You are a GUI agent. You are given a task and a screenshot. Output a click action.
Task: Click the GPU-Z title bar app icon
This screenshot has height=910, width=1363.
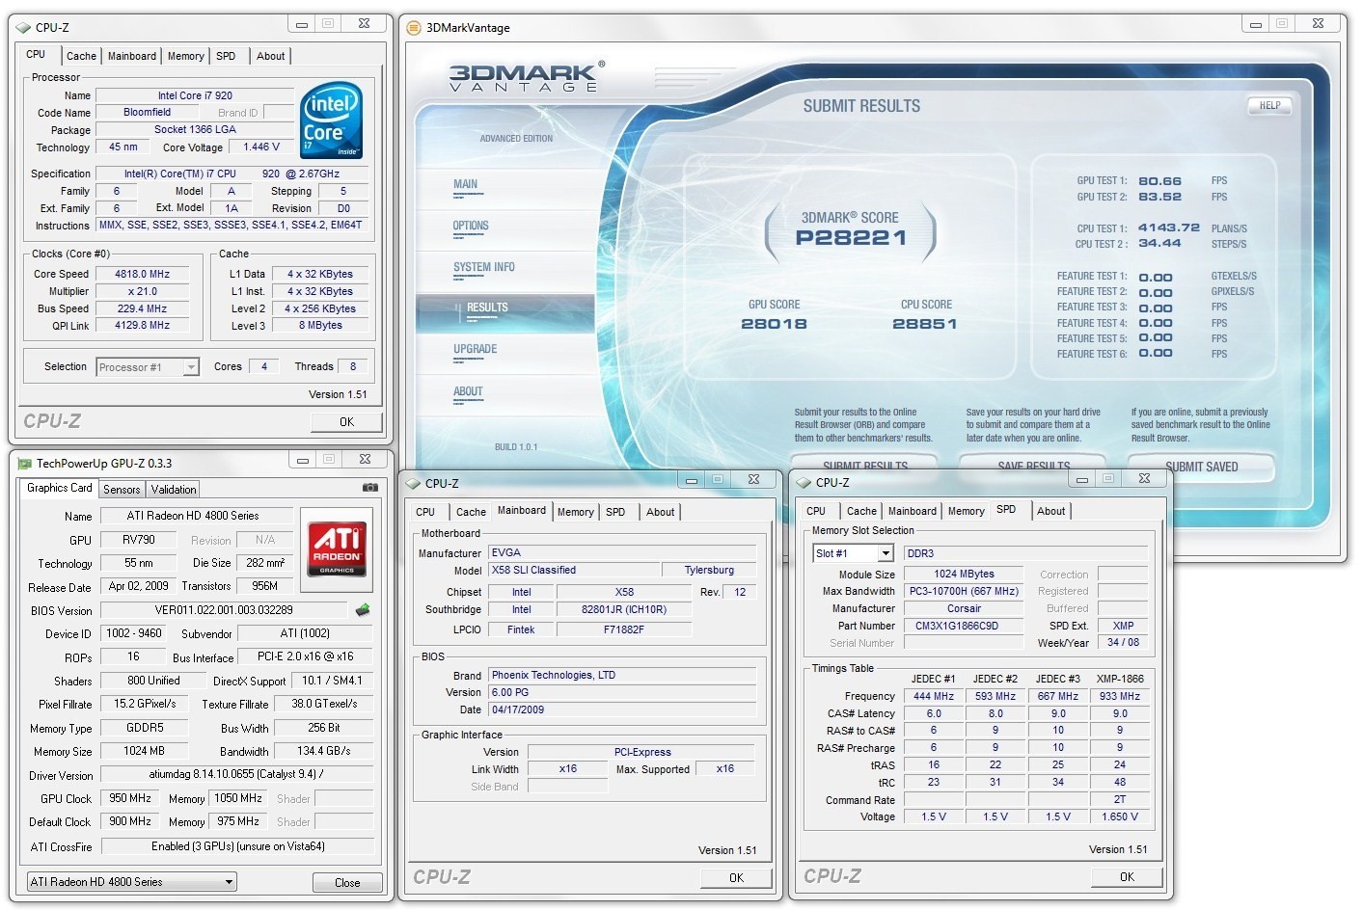[x=25, y=464]
